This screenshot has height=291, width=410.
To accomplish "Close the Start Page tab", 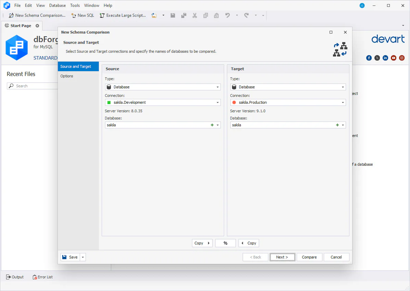I will 37,26.
